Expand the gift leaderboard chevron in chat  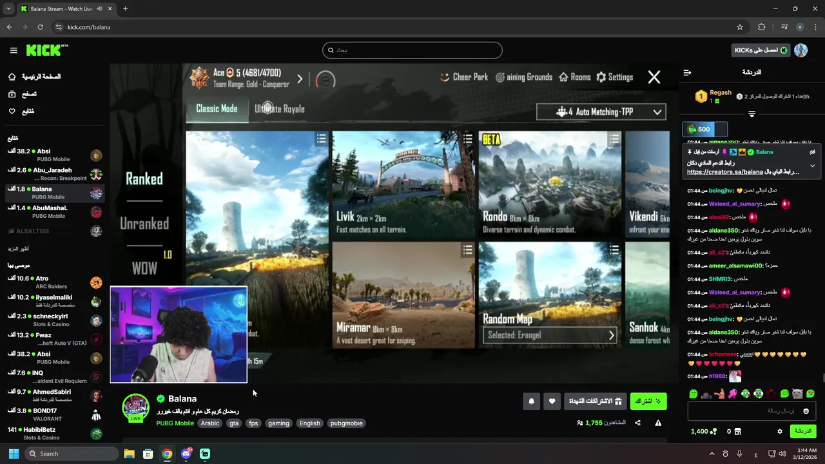752,114
